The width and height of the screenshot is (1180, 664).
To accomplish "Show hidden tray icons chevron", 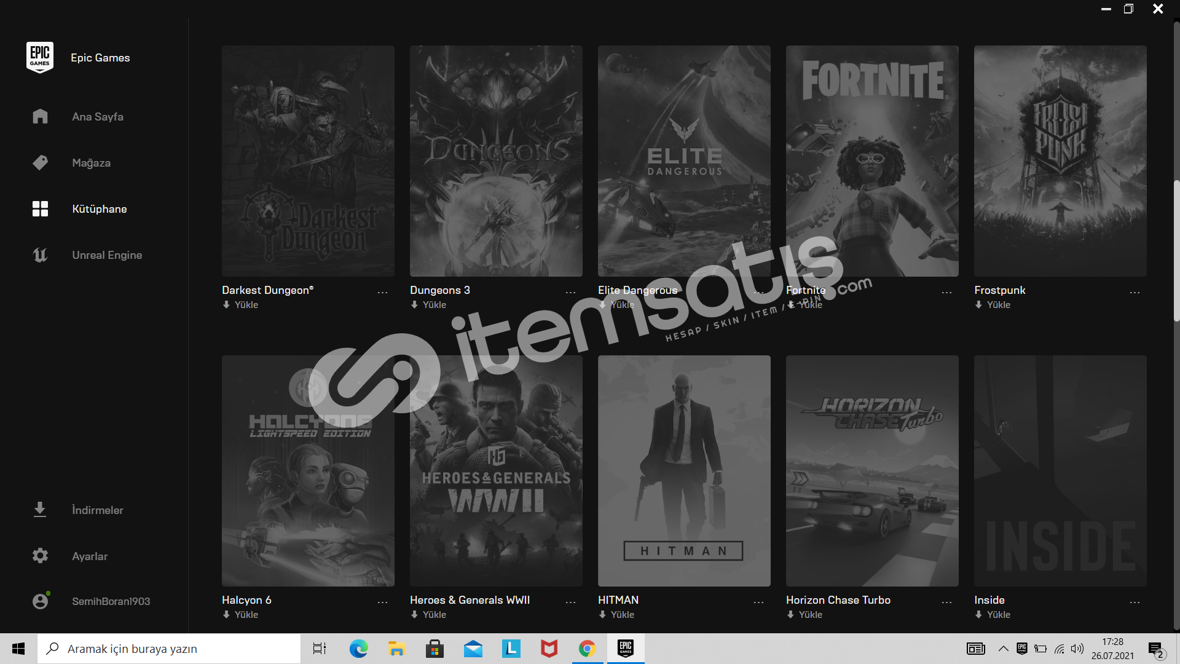I will pyautogui.click(x=1003, y=649).
